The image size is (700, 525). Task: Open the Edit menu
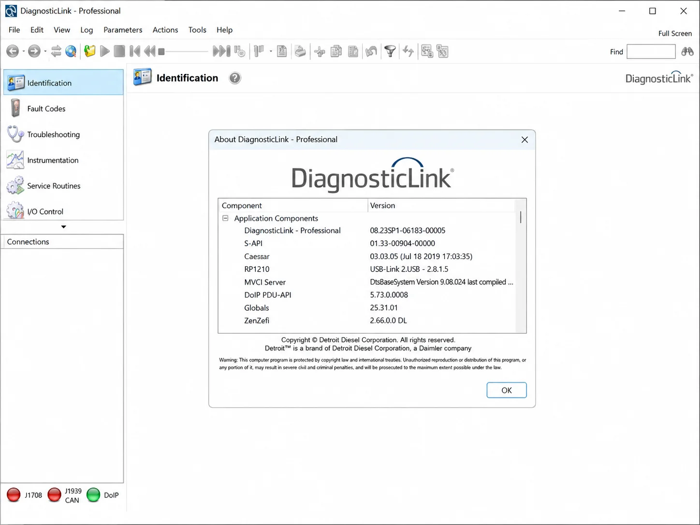pyautogui.click(x=37, y=29)
